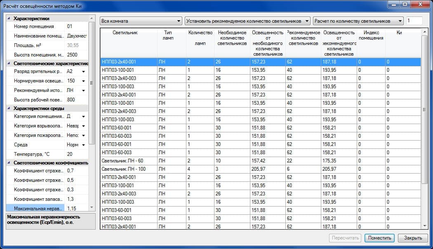The width and height of the screenshot is (433, 249).
Task: Click the Индекс помещения column header
Action: [371, 43]
